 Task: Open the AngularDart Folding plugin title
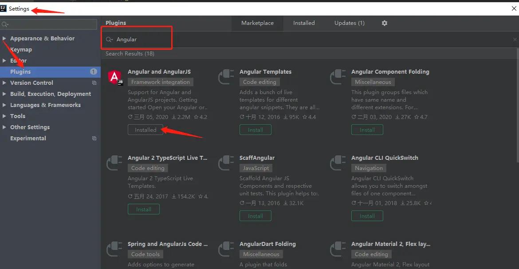pos(268,244)
